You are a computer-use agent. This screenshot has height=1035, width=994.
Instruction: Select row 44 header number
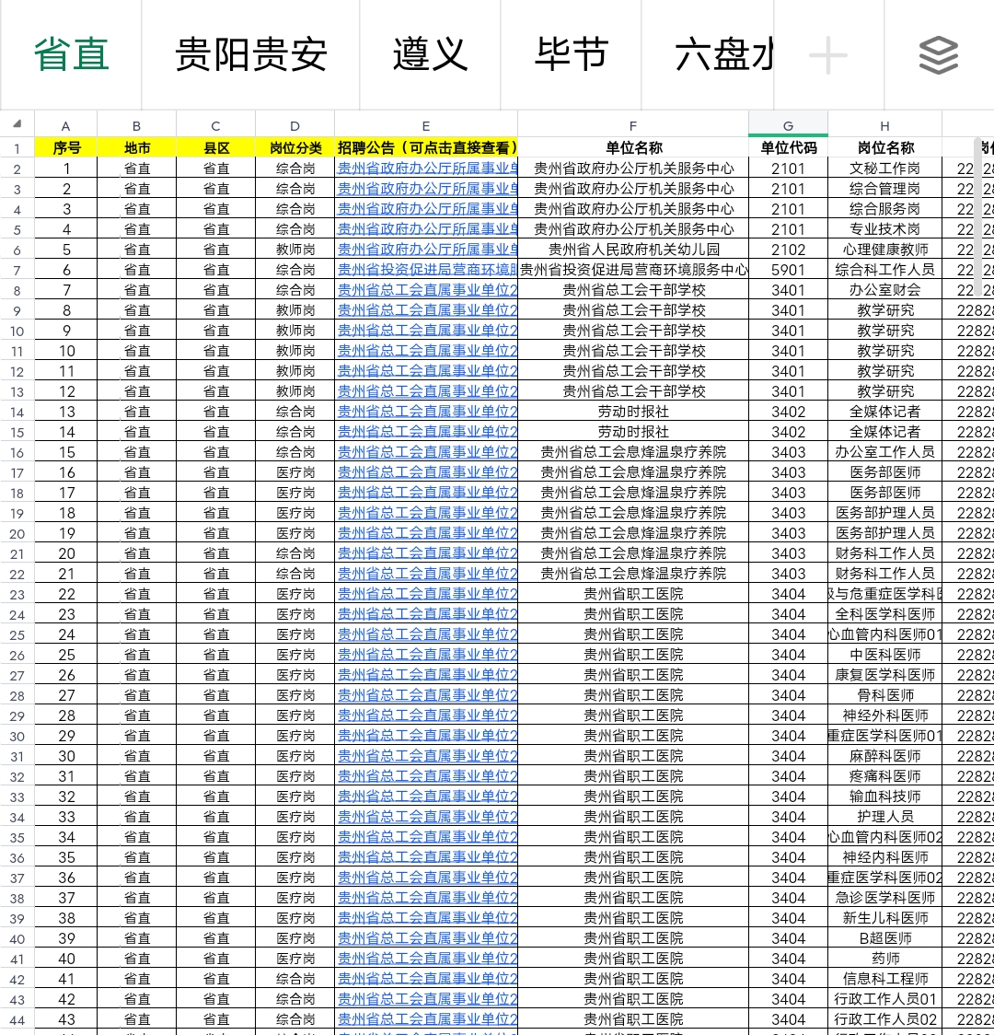(x=17, y=1020)
